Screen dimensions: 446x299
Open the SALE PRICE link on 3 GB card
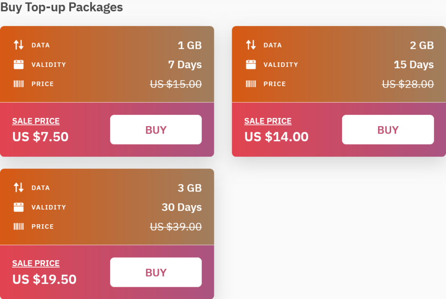click(36, 263)
